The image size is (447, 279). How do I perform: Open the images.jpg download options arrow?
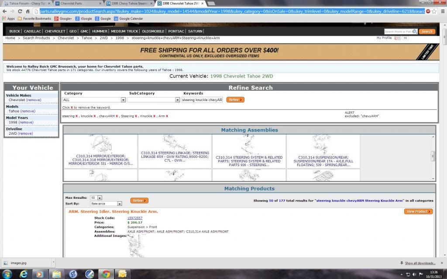(53, 263)
